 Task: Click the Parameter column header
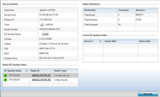100,10
